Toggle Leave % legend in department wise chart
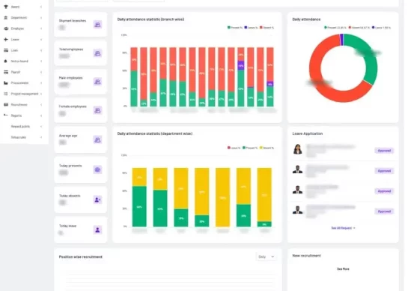This screenshot has height=291, width=408. pos(234,148)
